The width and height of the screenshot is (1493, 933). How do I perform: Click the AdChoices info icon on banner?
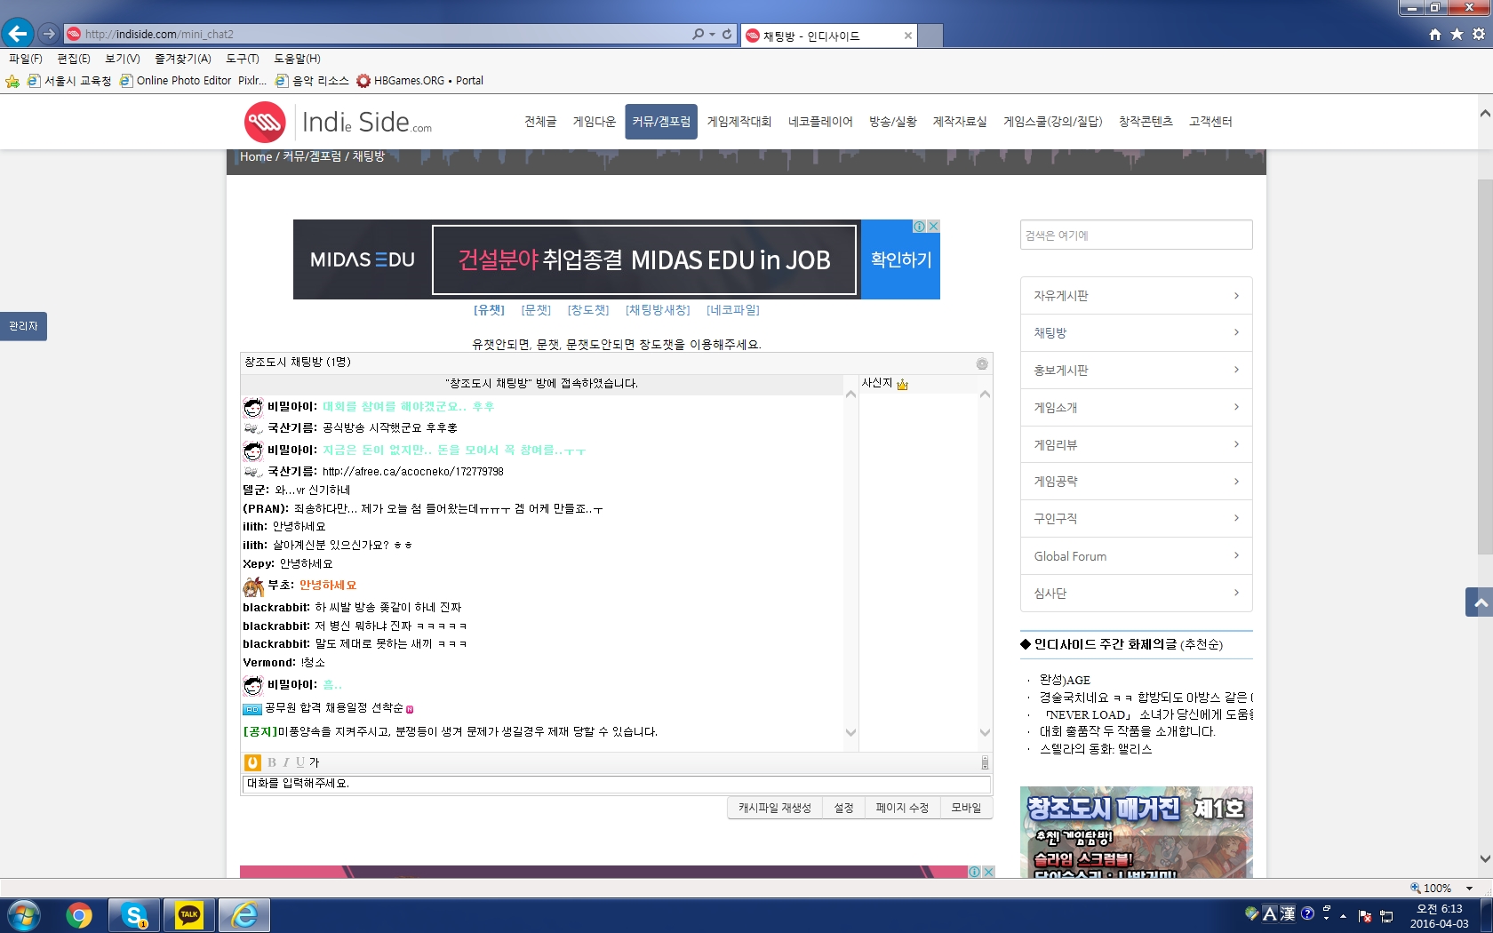(x=920, y=227)
